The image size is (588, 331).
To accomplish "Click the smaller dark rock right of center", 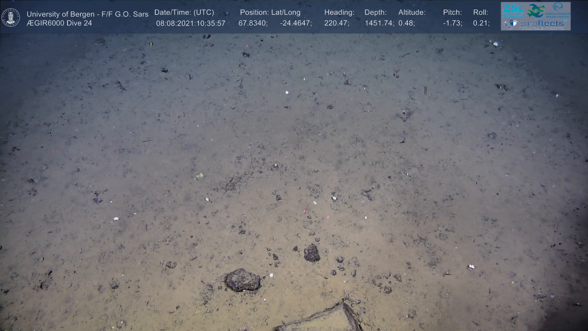I will tap(312, 253).
